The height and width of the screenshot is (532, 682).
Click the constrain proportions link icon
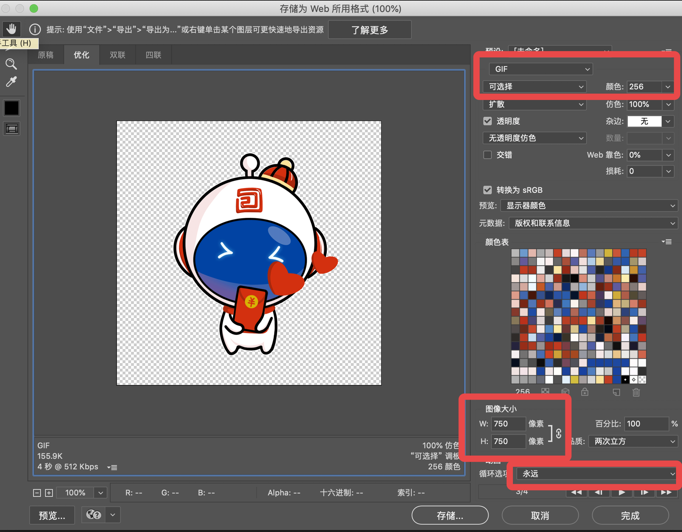(x=559, y=433)
